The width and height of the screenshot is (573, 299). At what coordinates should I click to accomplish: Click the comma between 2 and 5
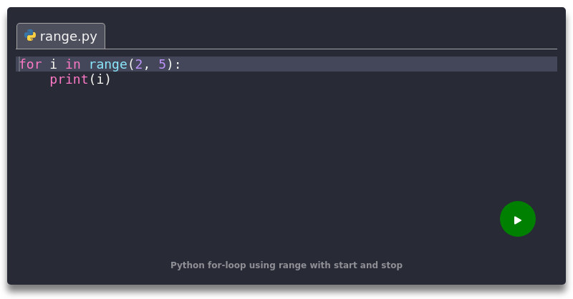point(147,66)
